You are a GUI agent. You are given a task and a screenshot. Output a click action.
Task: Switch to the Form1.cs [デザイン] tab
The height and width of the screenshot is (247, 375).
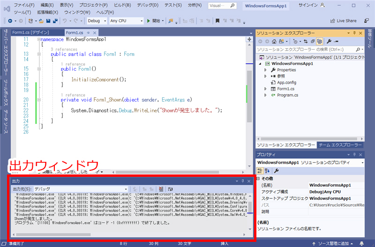(x=30, y=32)
